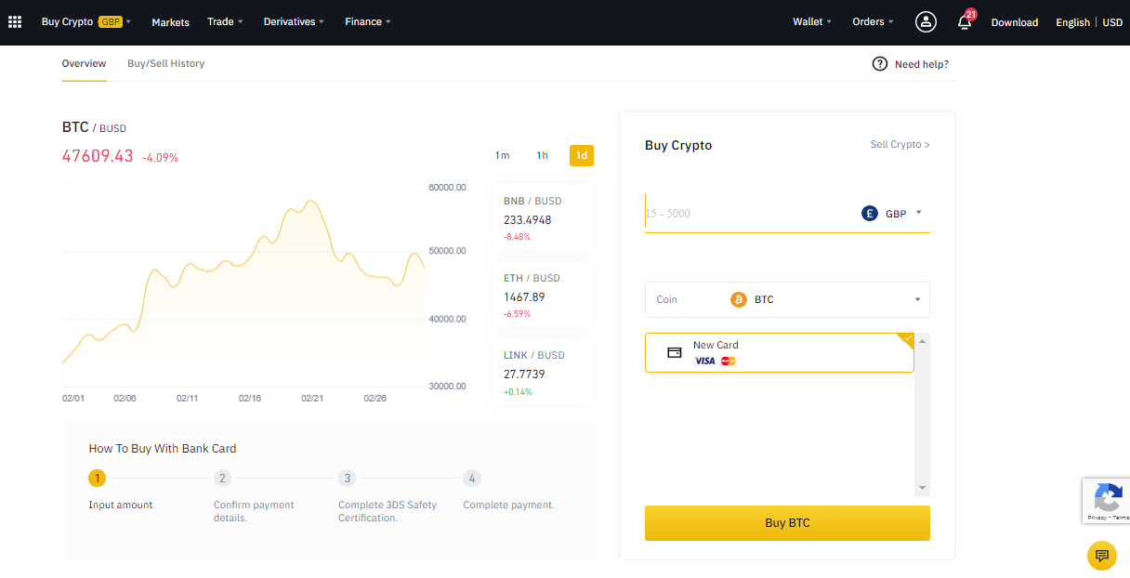Expand the Derivatives menu dropdown

click(294, 21)
